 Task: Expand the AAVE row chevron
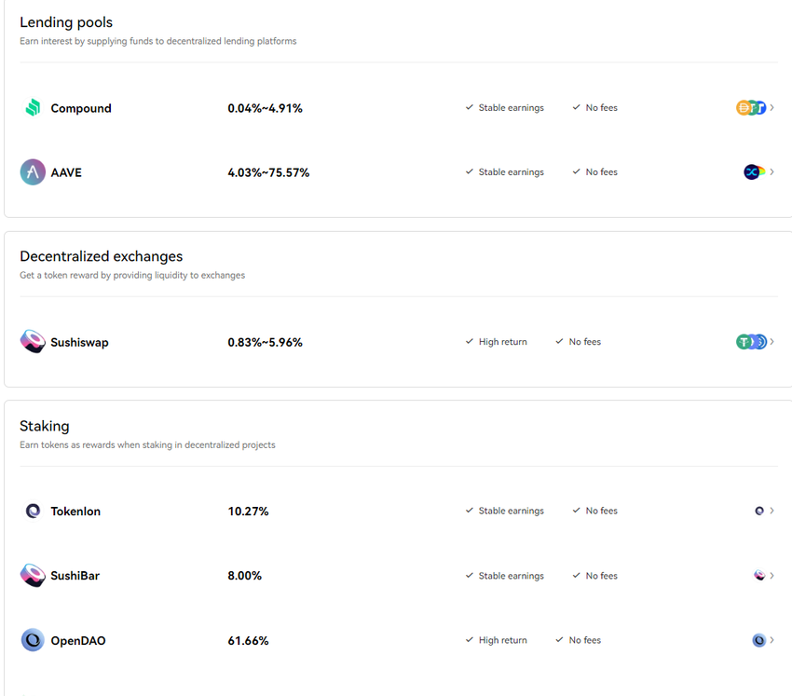pyautogui.click(x=772, y=171)
